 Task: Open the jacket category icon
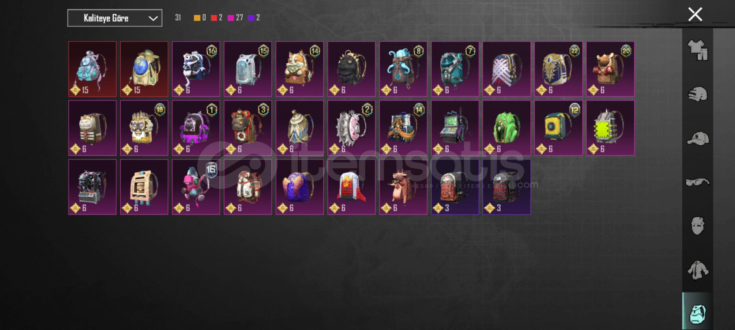pos(698,270)
